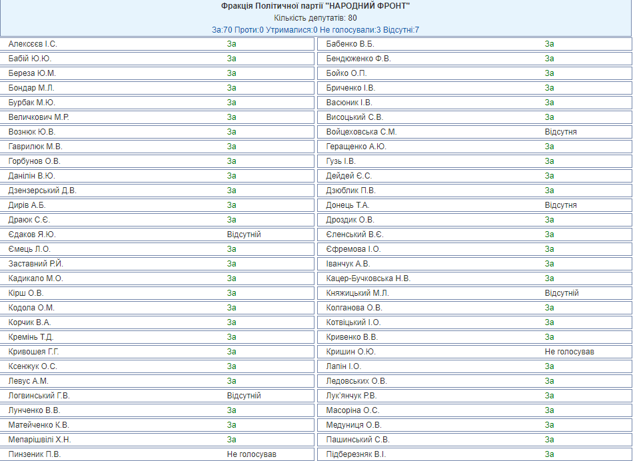Select deputy name Войцеховська С.М.
The width and height of the screenshot is (633, 461).
click(x=361, y=132)
